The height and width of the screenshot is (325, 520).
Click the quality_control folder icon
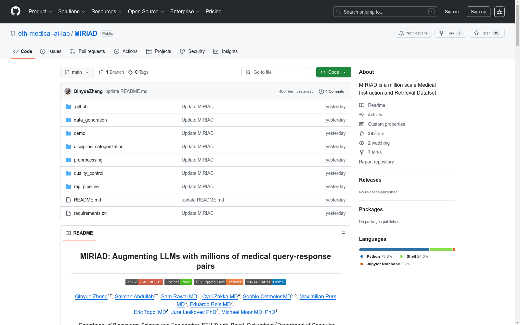[68, 173]
